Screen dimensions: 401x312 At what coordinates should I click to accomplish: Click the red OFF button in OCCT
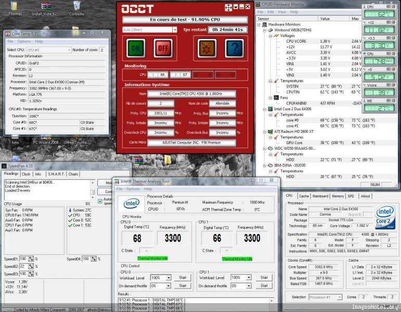click(163, 48)
